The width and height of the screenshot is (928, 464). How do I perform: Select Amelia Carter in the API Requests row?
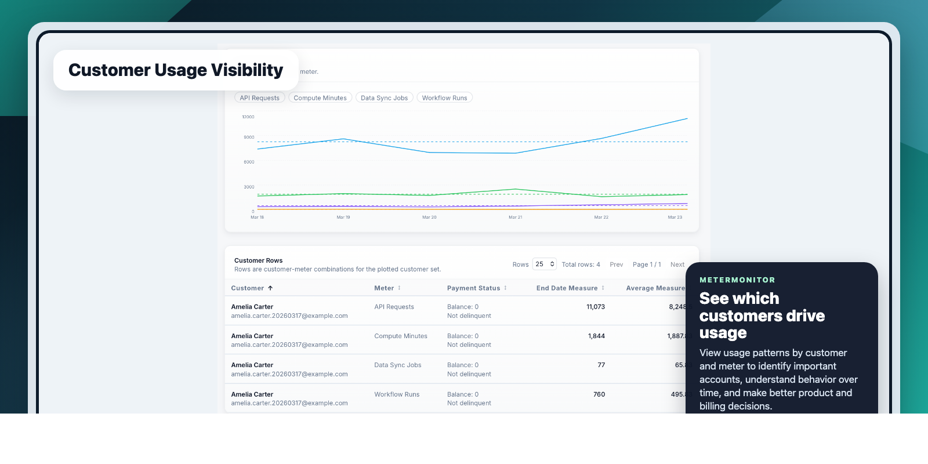click(252, 307)
